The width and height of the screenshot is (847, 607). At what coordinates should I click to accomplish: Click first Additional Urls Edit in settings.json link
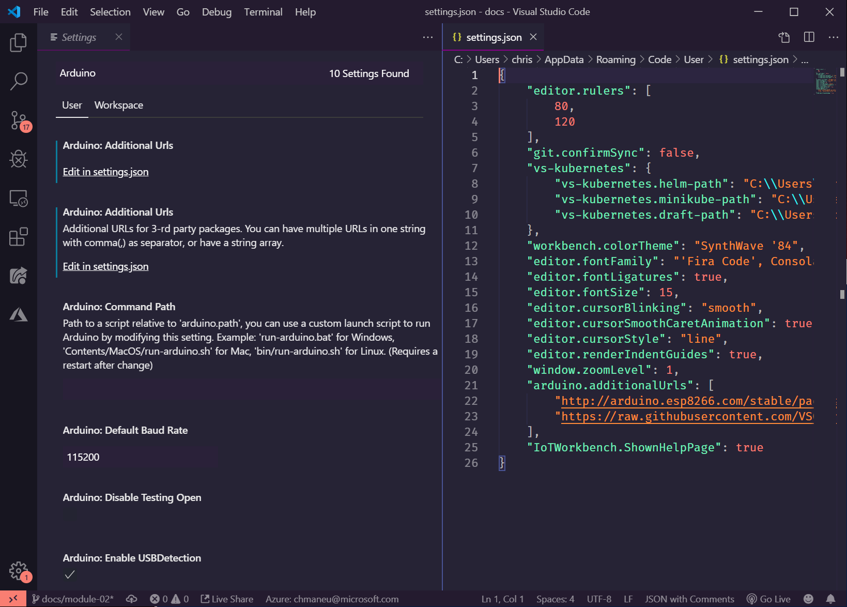pyautogui.click(x=105, y=172)
